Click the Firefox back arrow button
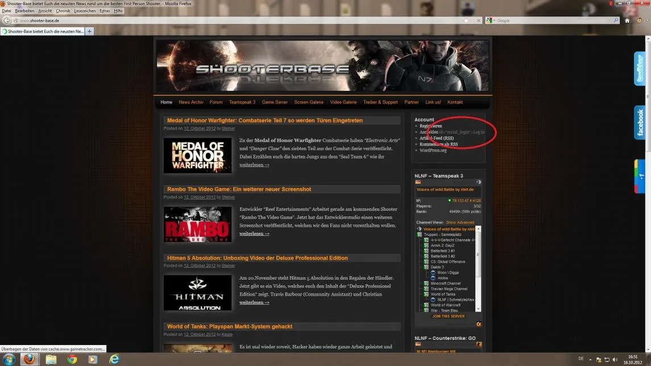Viewport: 651px width, 366px height. coord(7,20)
